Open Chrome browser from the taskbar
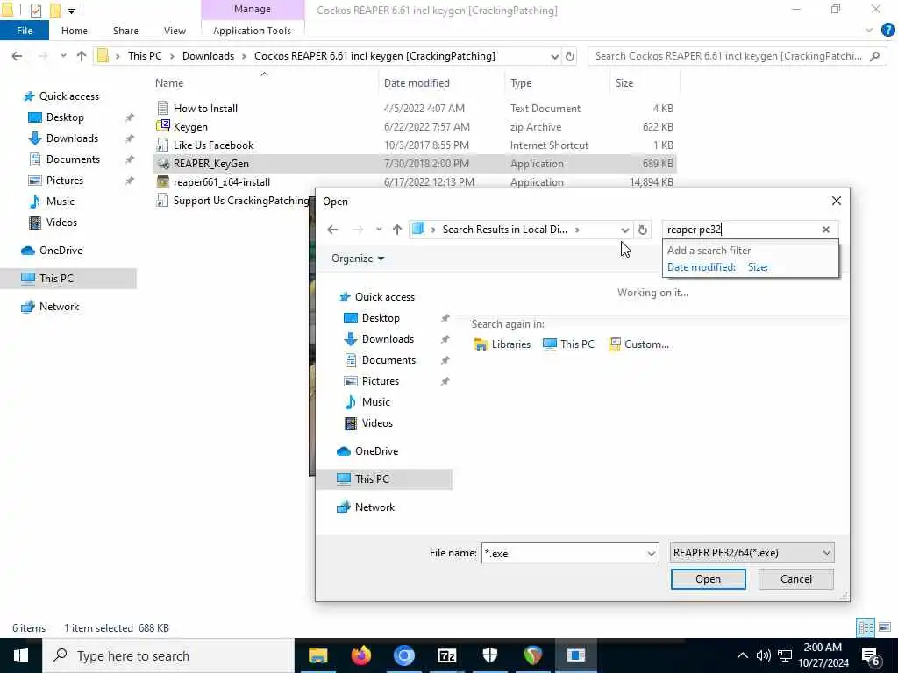 pos(403,655)
